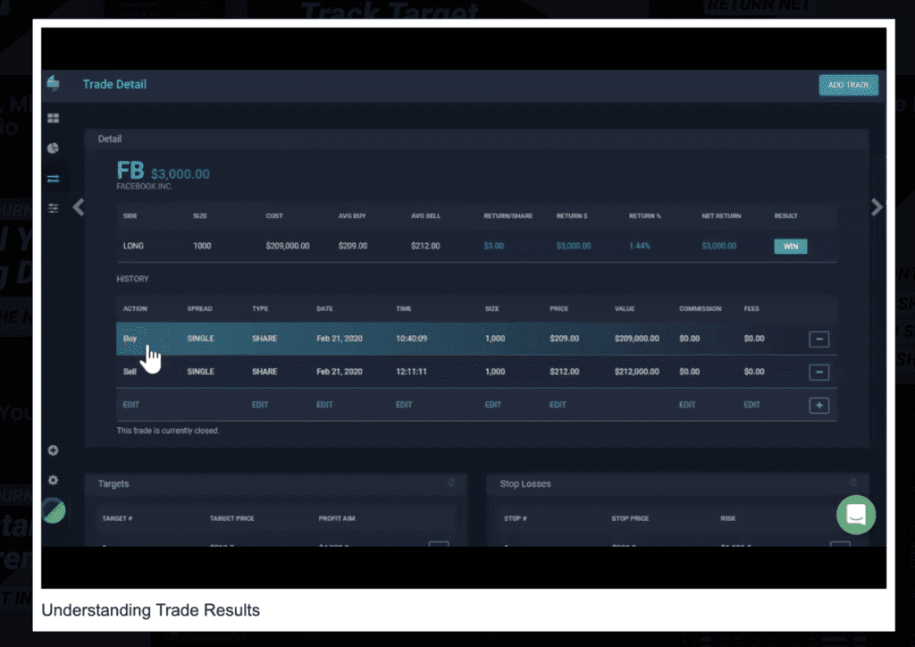Advance to the next trade using the right chevron
Screen dimensions: 915x647
tap(877, 206)
